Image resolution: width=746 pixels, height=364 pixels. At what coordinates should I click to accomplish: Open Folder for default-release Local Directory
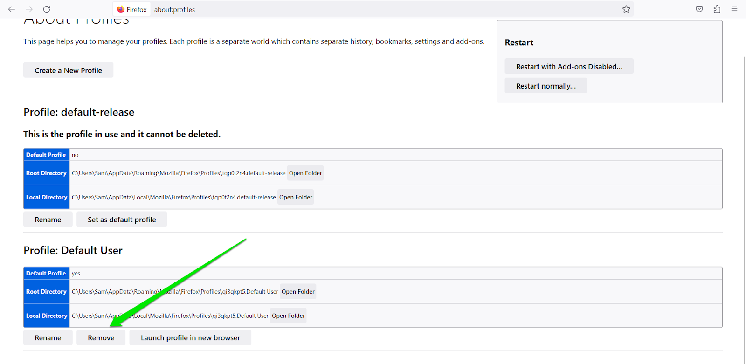tap(296, 198)
